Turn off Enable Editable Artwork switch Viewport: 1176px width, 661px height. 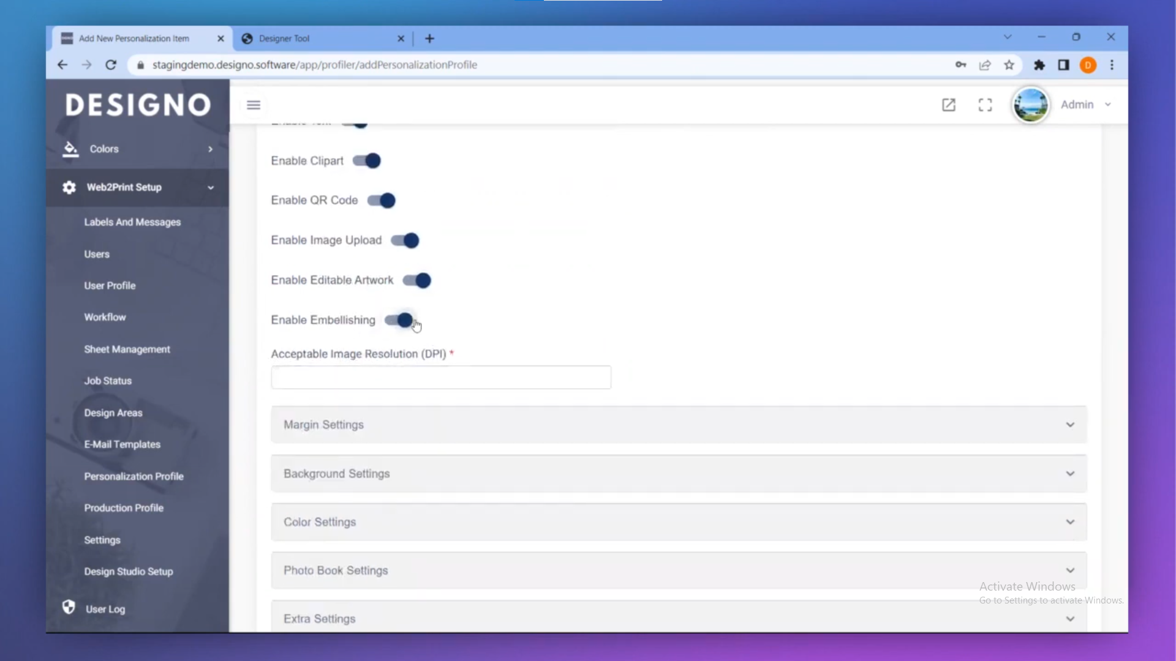pos(417,280)
